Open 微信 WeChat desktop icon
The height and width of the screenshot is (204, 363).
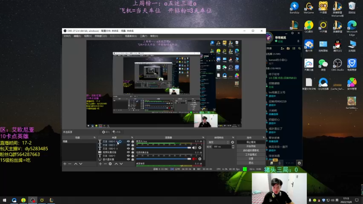point(323,65)
